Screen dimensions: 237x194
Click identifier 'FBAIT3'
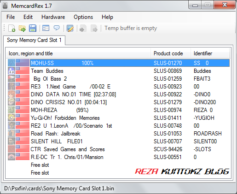202,79
